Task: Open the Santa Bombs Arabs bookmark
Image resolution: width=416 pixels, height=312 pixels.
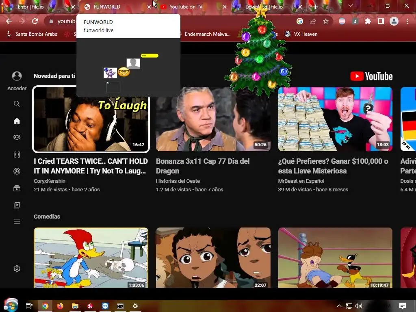Action: [x=32, y=34]
